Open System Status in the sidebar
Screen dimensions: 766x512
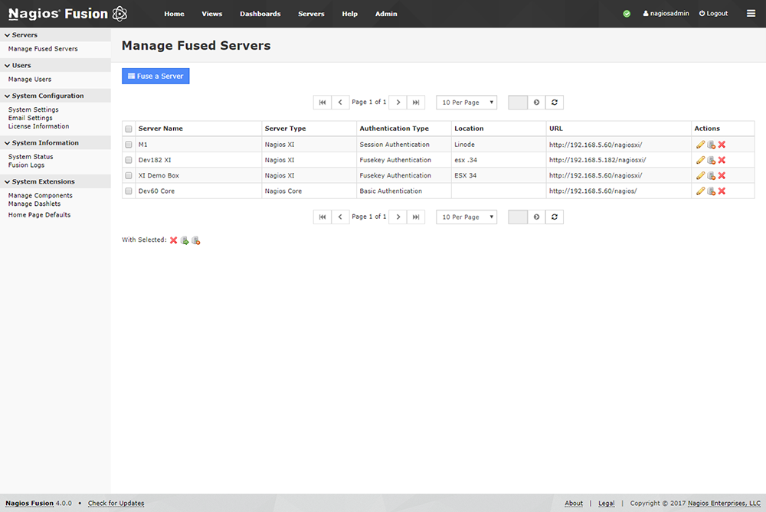click(31, 157)
